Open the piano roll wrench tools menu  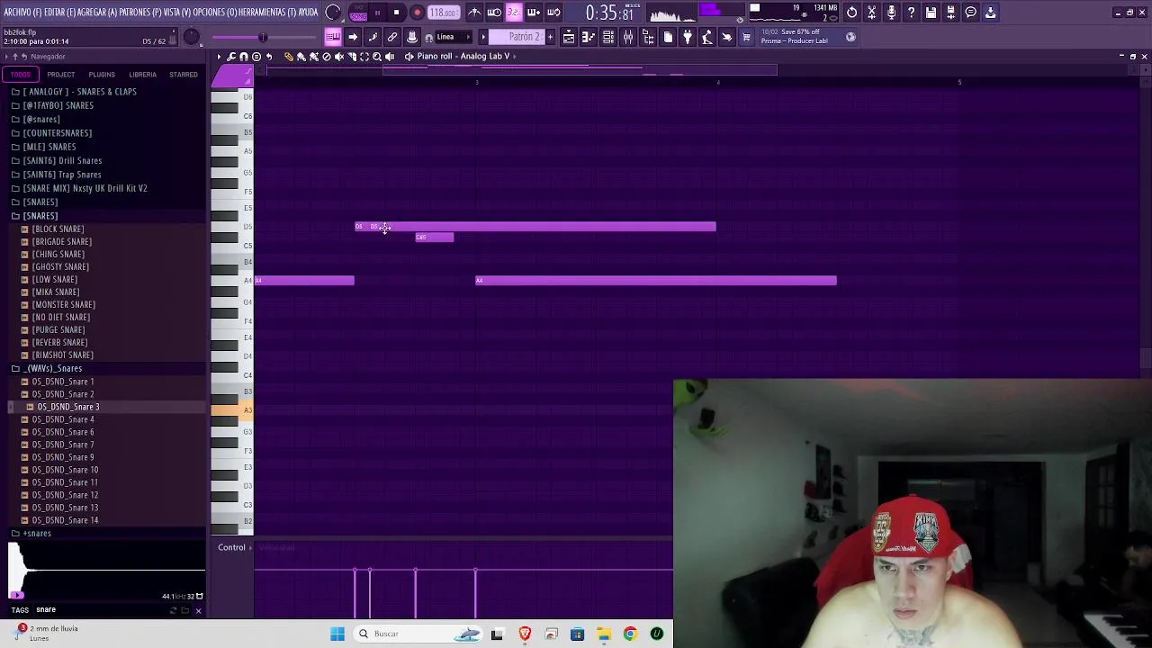(x=230, y=57)
